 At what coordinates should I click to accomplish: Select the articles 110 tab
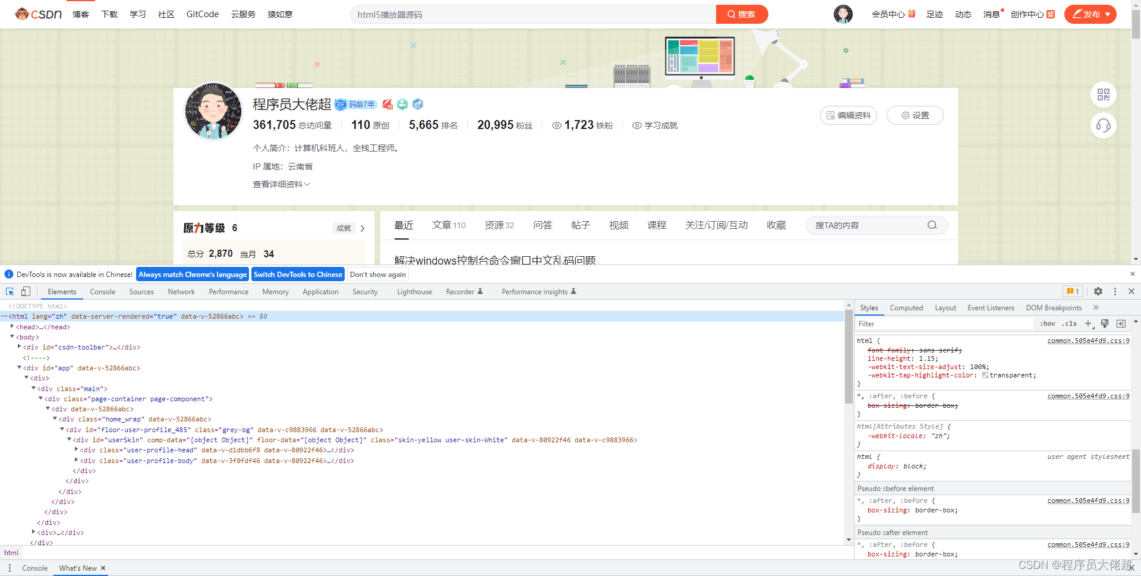tap(449, 225)
